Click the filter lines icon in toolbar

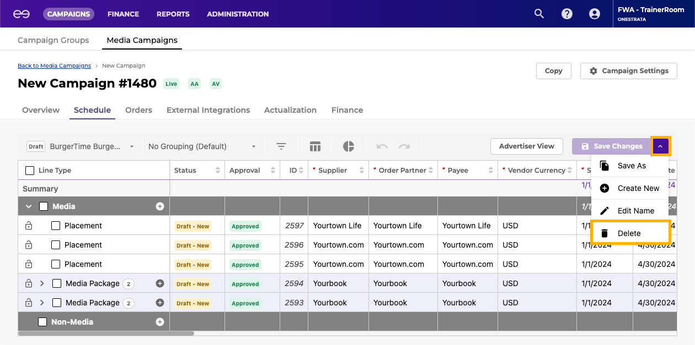(x=281, y=146)
